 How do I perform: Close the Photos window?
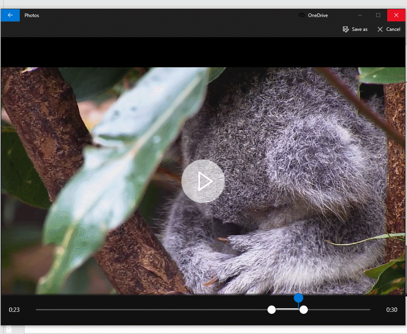pos(396,15)
